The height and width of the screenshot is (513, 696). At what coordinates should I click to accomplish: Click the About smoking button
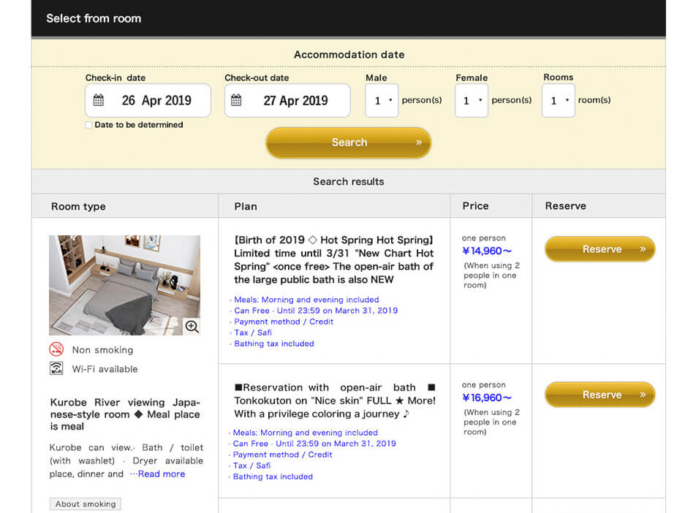pyautogui.click(x=86, y=504)
